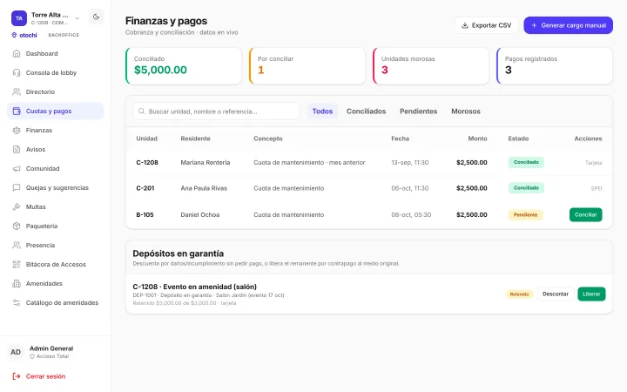Click resident Daniel Ochoa
Screen dimensions: 627x392
click(200, 215)
